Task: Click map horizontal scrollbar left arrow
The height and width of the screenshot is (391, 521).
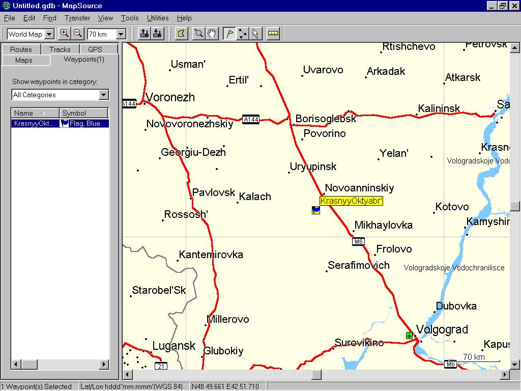Action: point(127,374)
